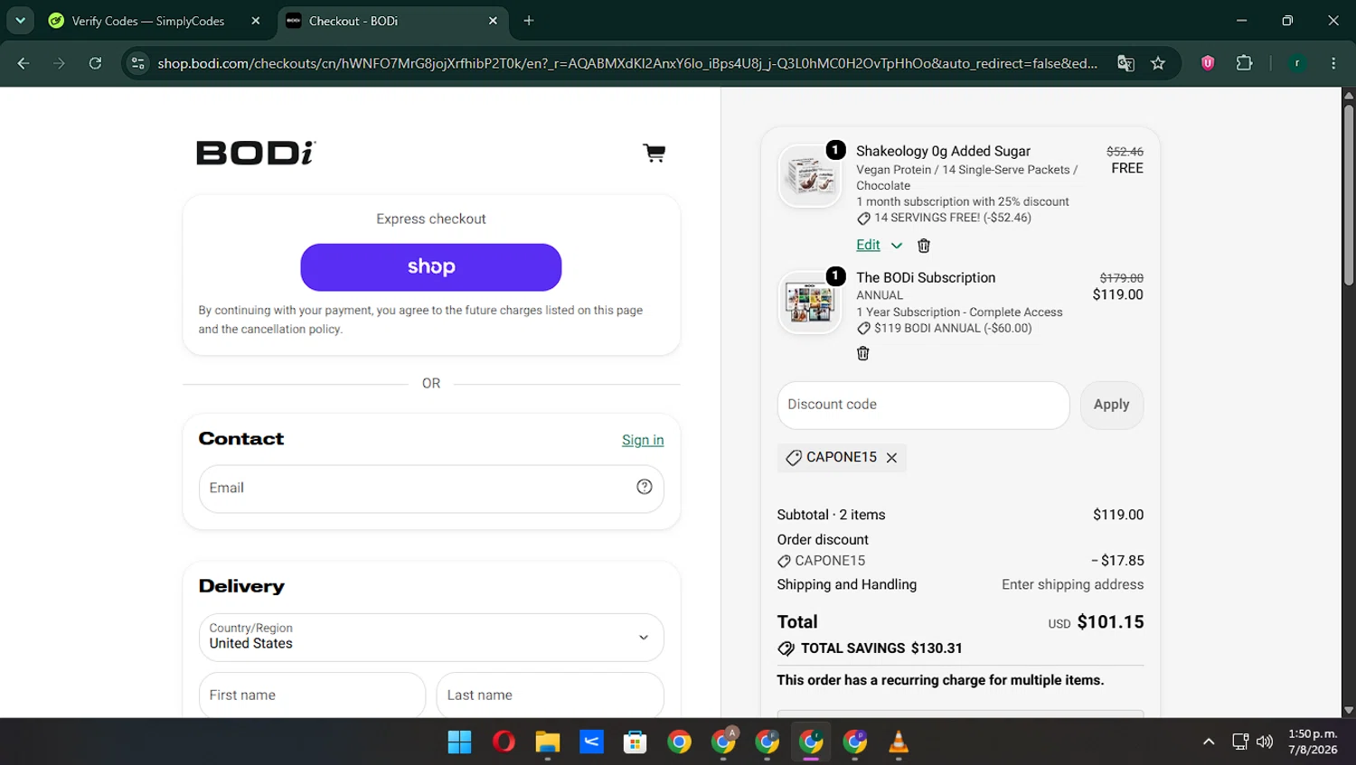Expand the Country/Region dropdown
1356x765 pixels.
point(431,638)
